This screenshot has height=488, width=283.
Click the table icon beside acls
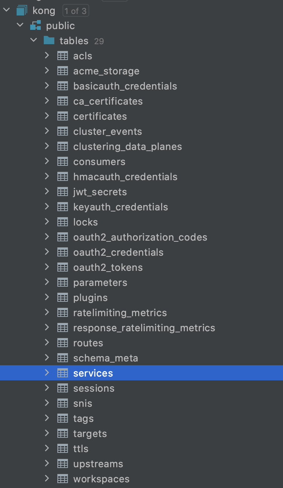tap(63, 56)
